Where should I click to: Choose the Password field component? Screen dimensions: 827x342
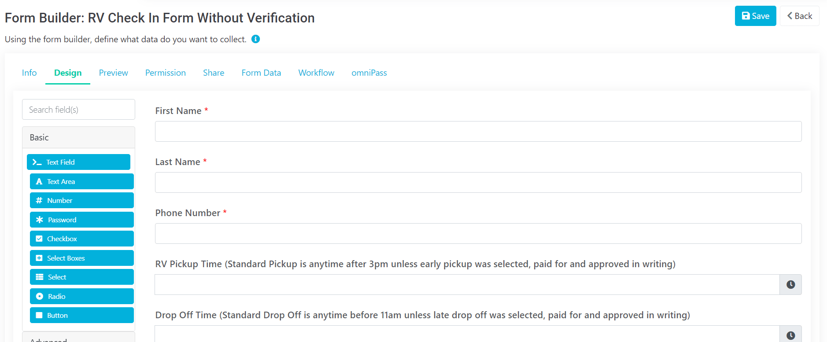pyautogui.click(x=81, y=220)
